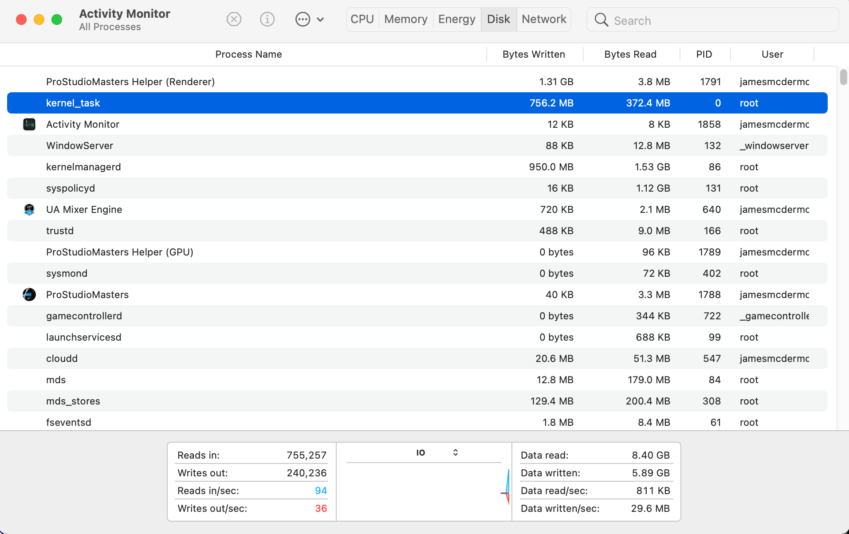
Task: Sort by PID column header
Action: (704, 54)
